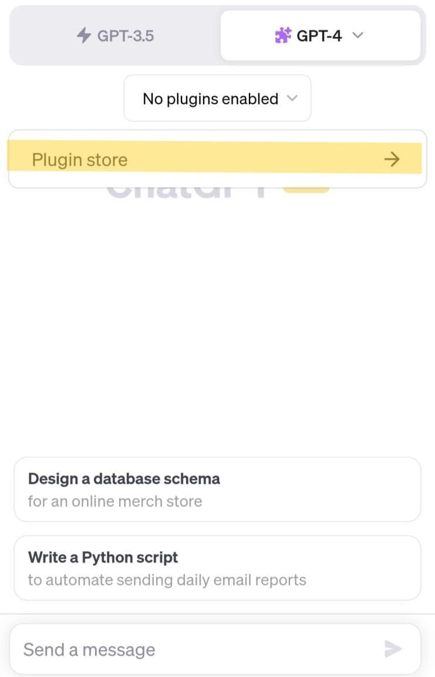Click the send message paper-plane icon
This screenshot has height=677, width=435.
[393, 649]
